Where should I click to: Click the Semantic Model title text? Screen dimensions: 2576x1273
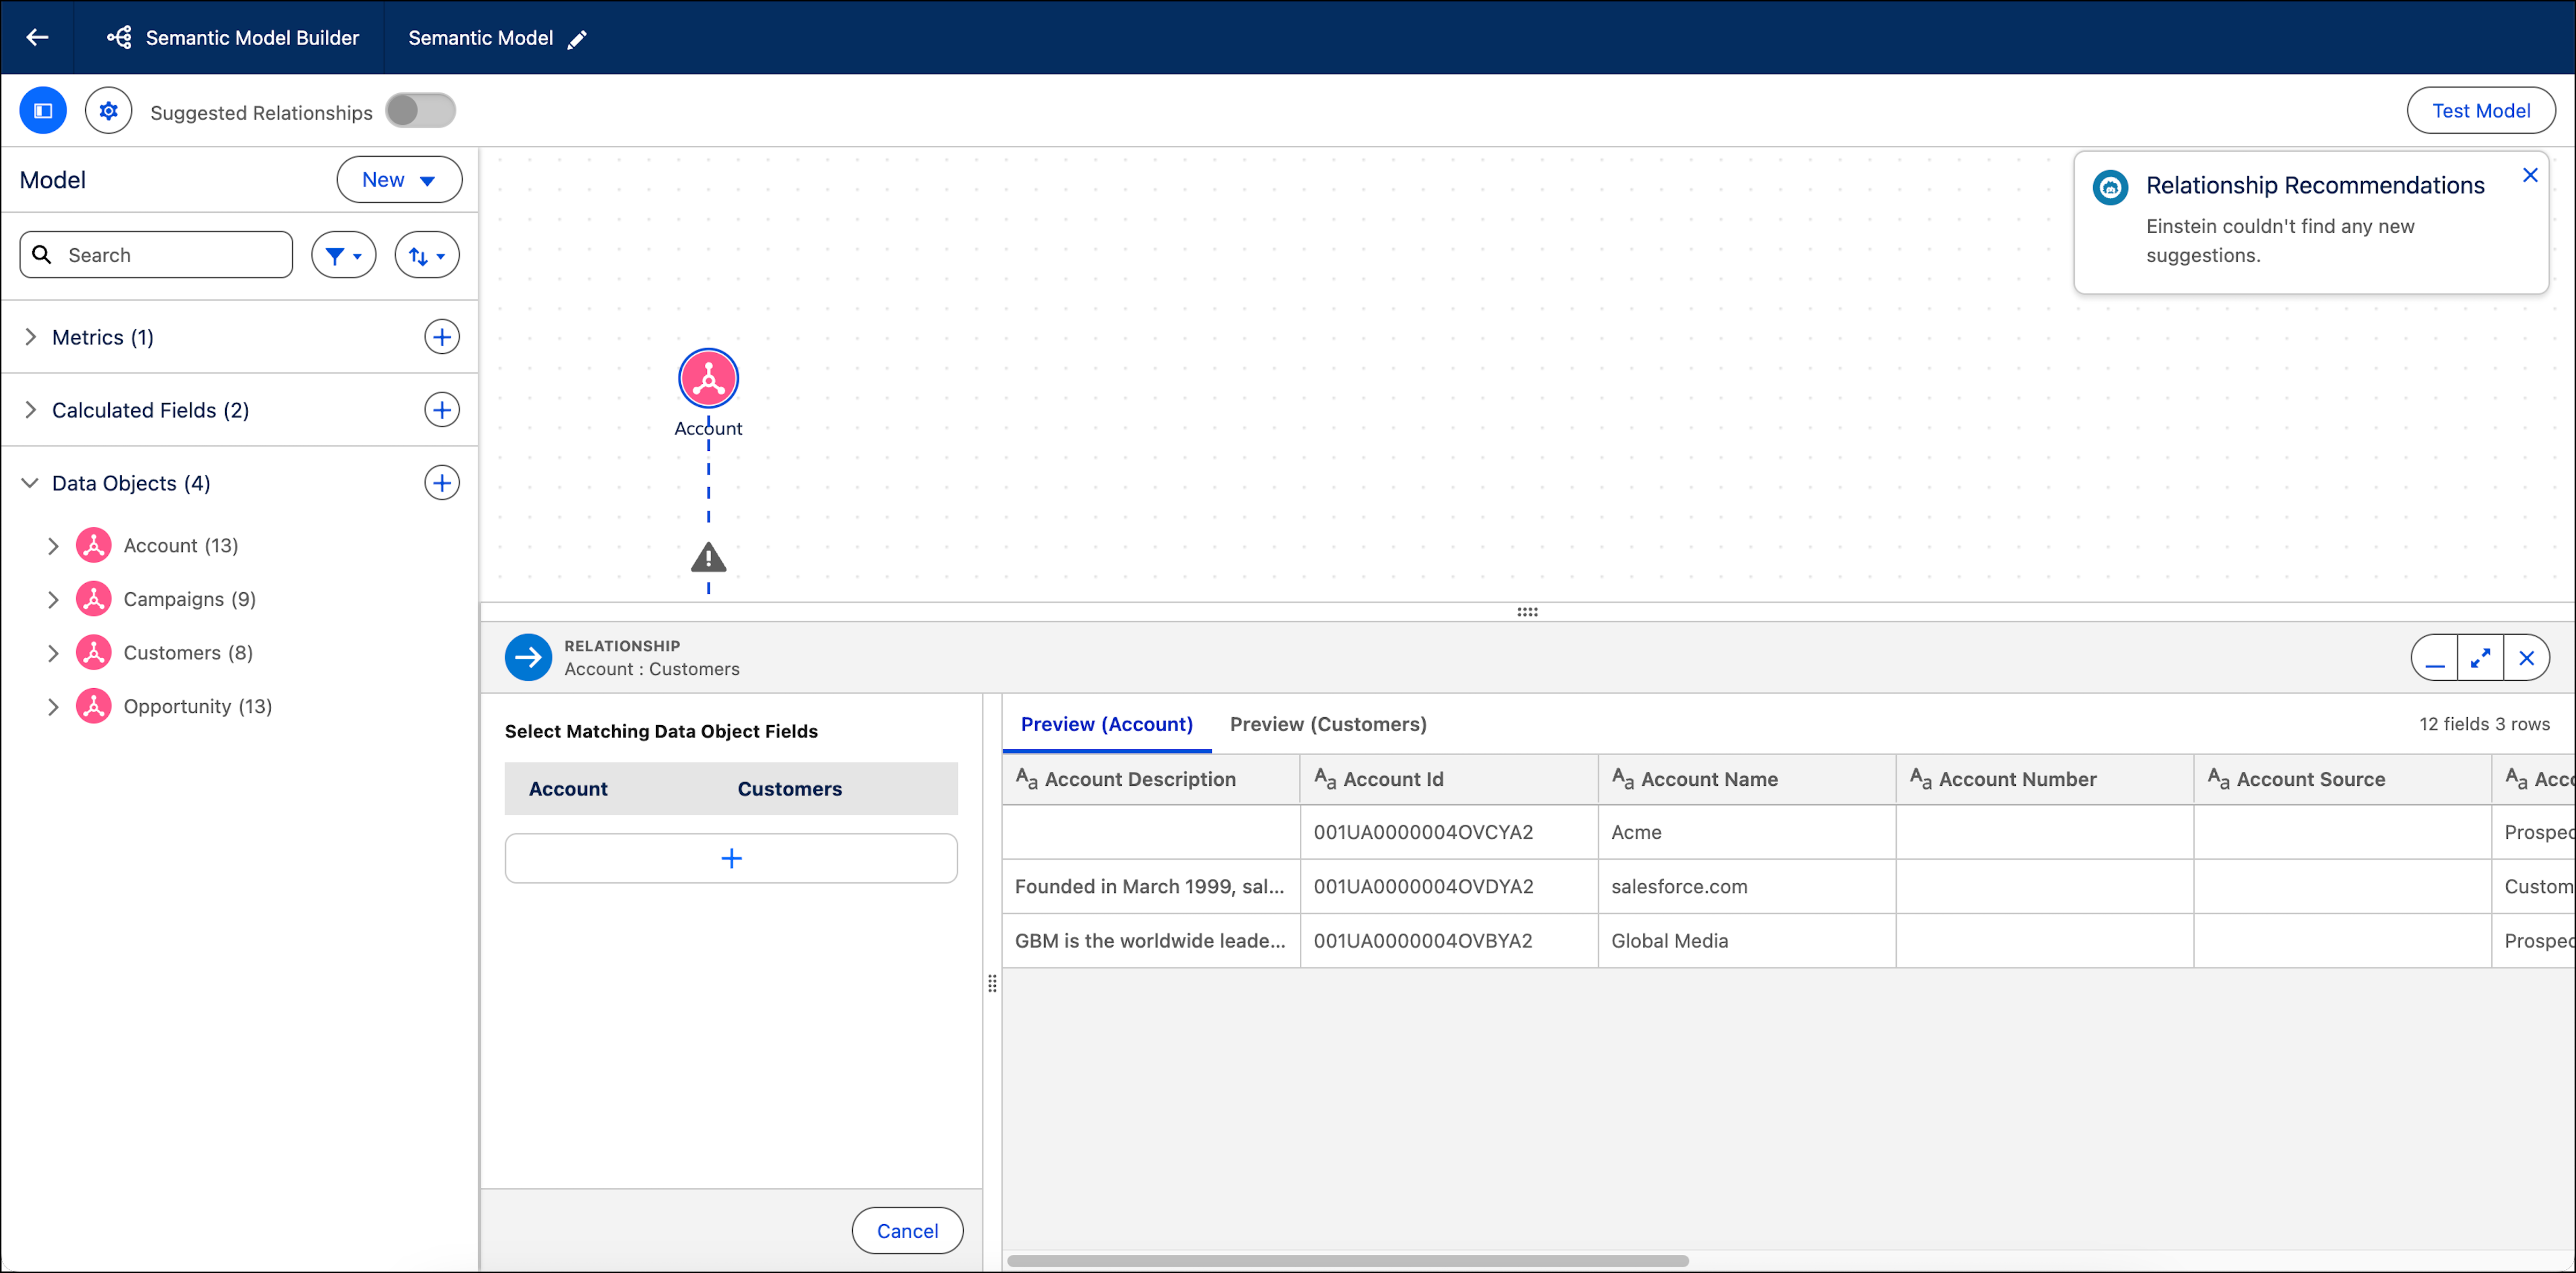(x=480, y=38)
